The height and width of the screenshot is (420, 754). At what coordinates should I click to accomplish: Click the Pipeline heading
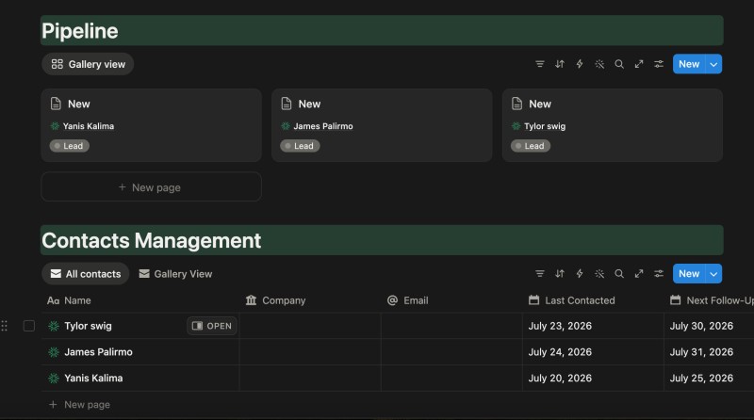pyautogui.click(x=80, y=31)
